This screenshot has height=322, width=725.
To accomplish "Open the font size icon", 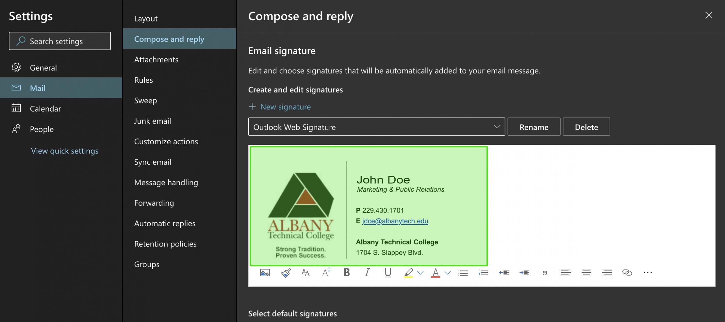I will [x=306, y=272].
